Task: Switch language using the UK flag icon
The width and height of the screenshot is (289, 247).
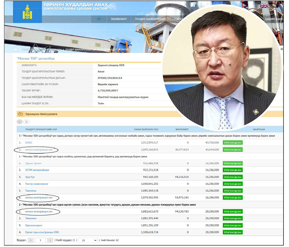Action: (x=264, y=5)
